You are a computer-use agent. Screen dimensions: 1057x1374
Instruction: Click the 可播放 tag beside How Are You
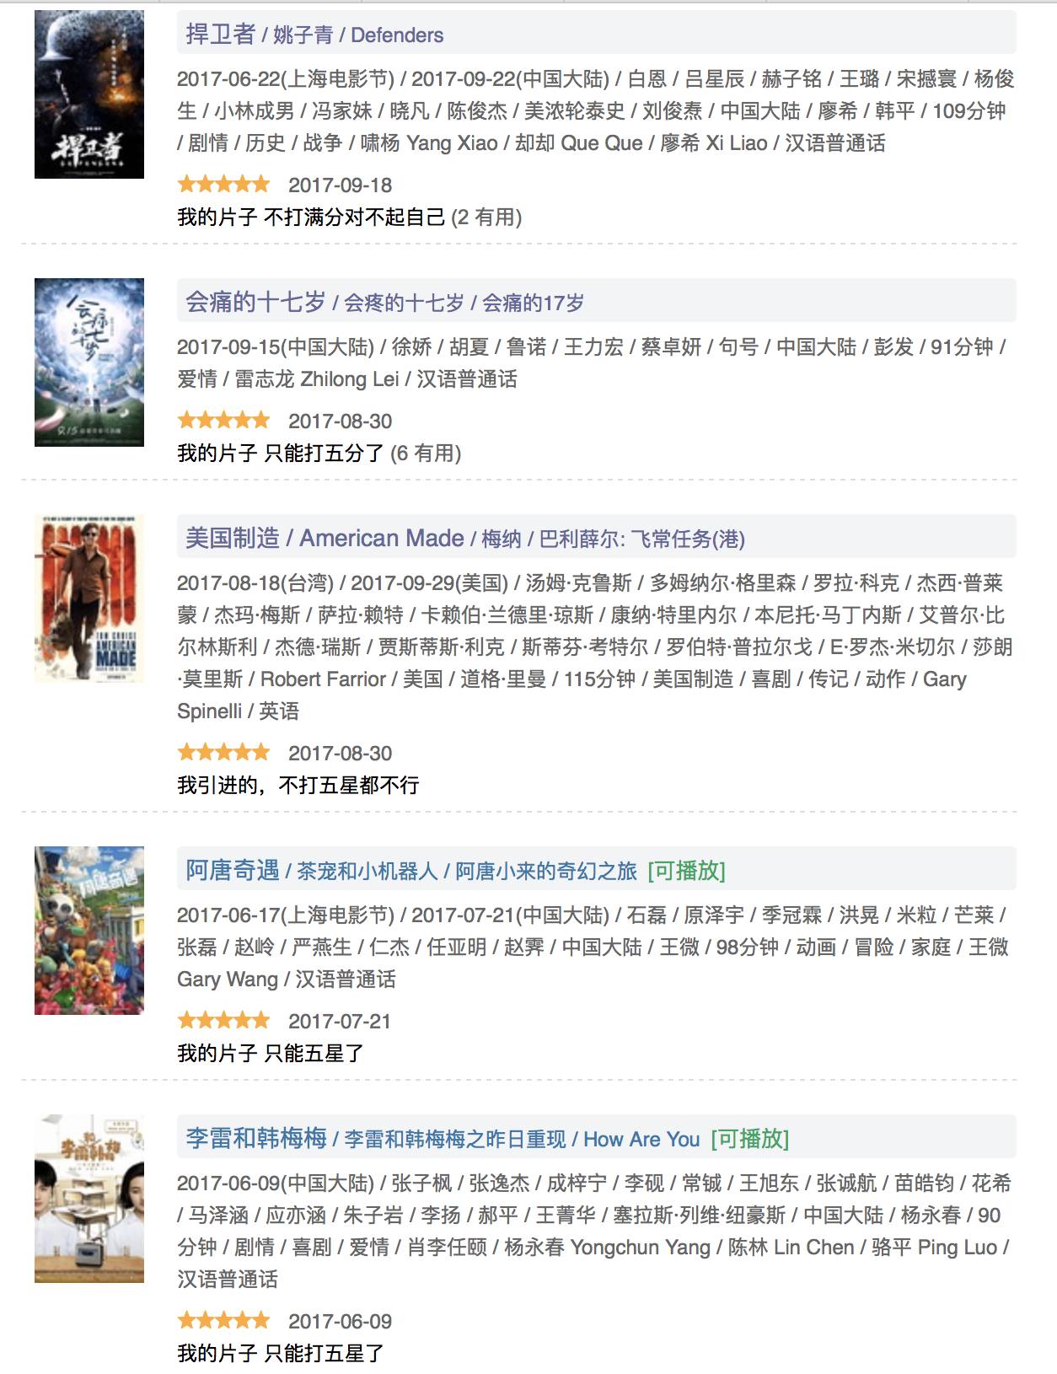750,1138
